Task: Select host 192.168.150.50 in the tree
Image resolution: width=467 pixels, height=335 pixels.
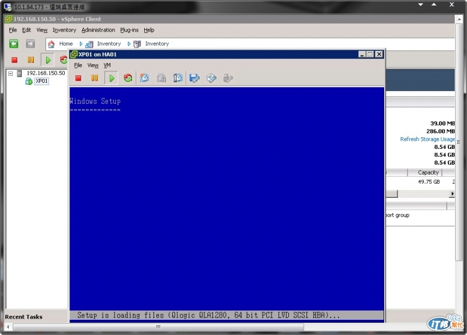Action: tap(46, 73)
